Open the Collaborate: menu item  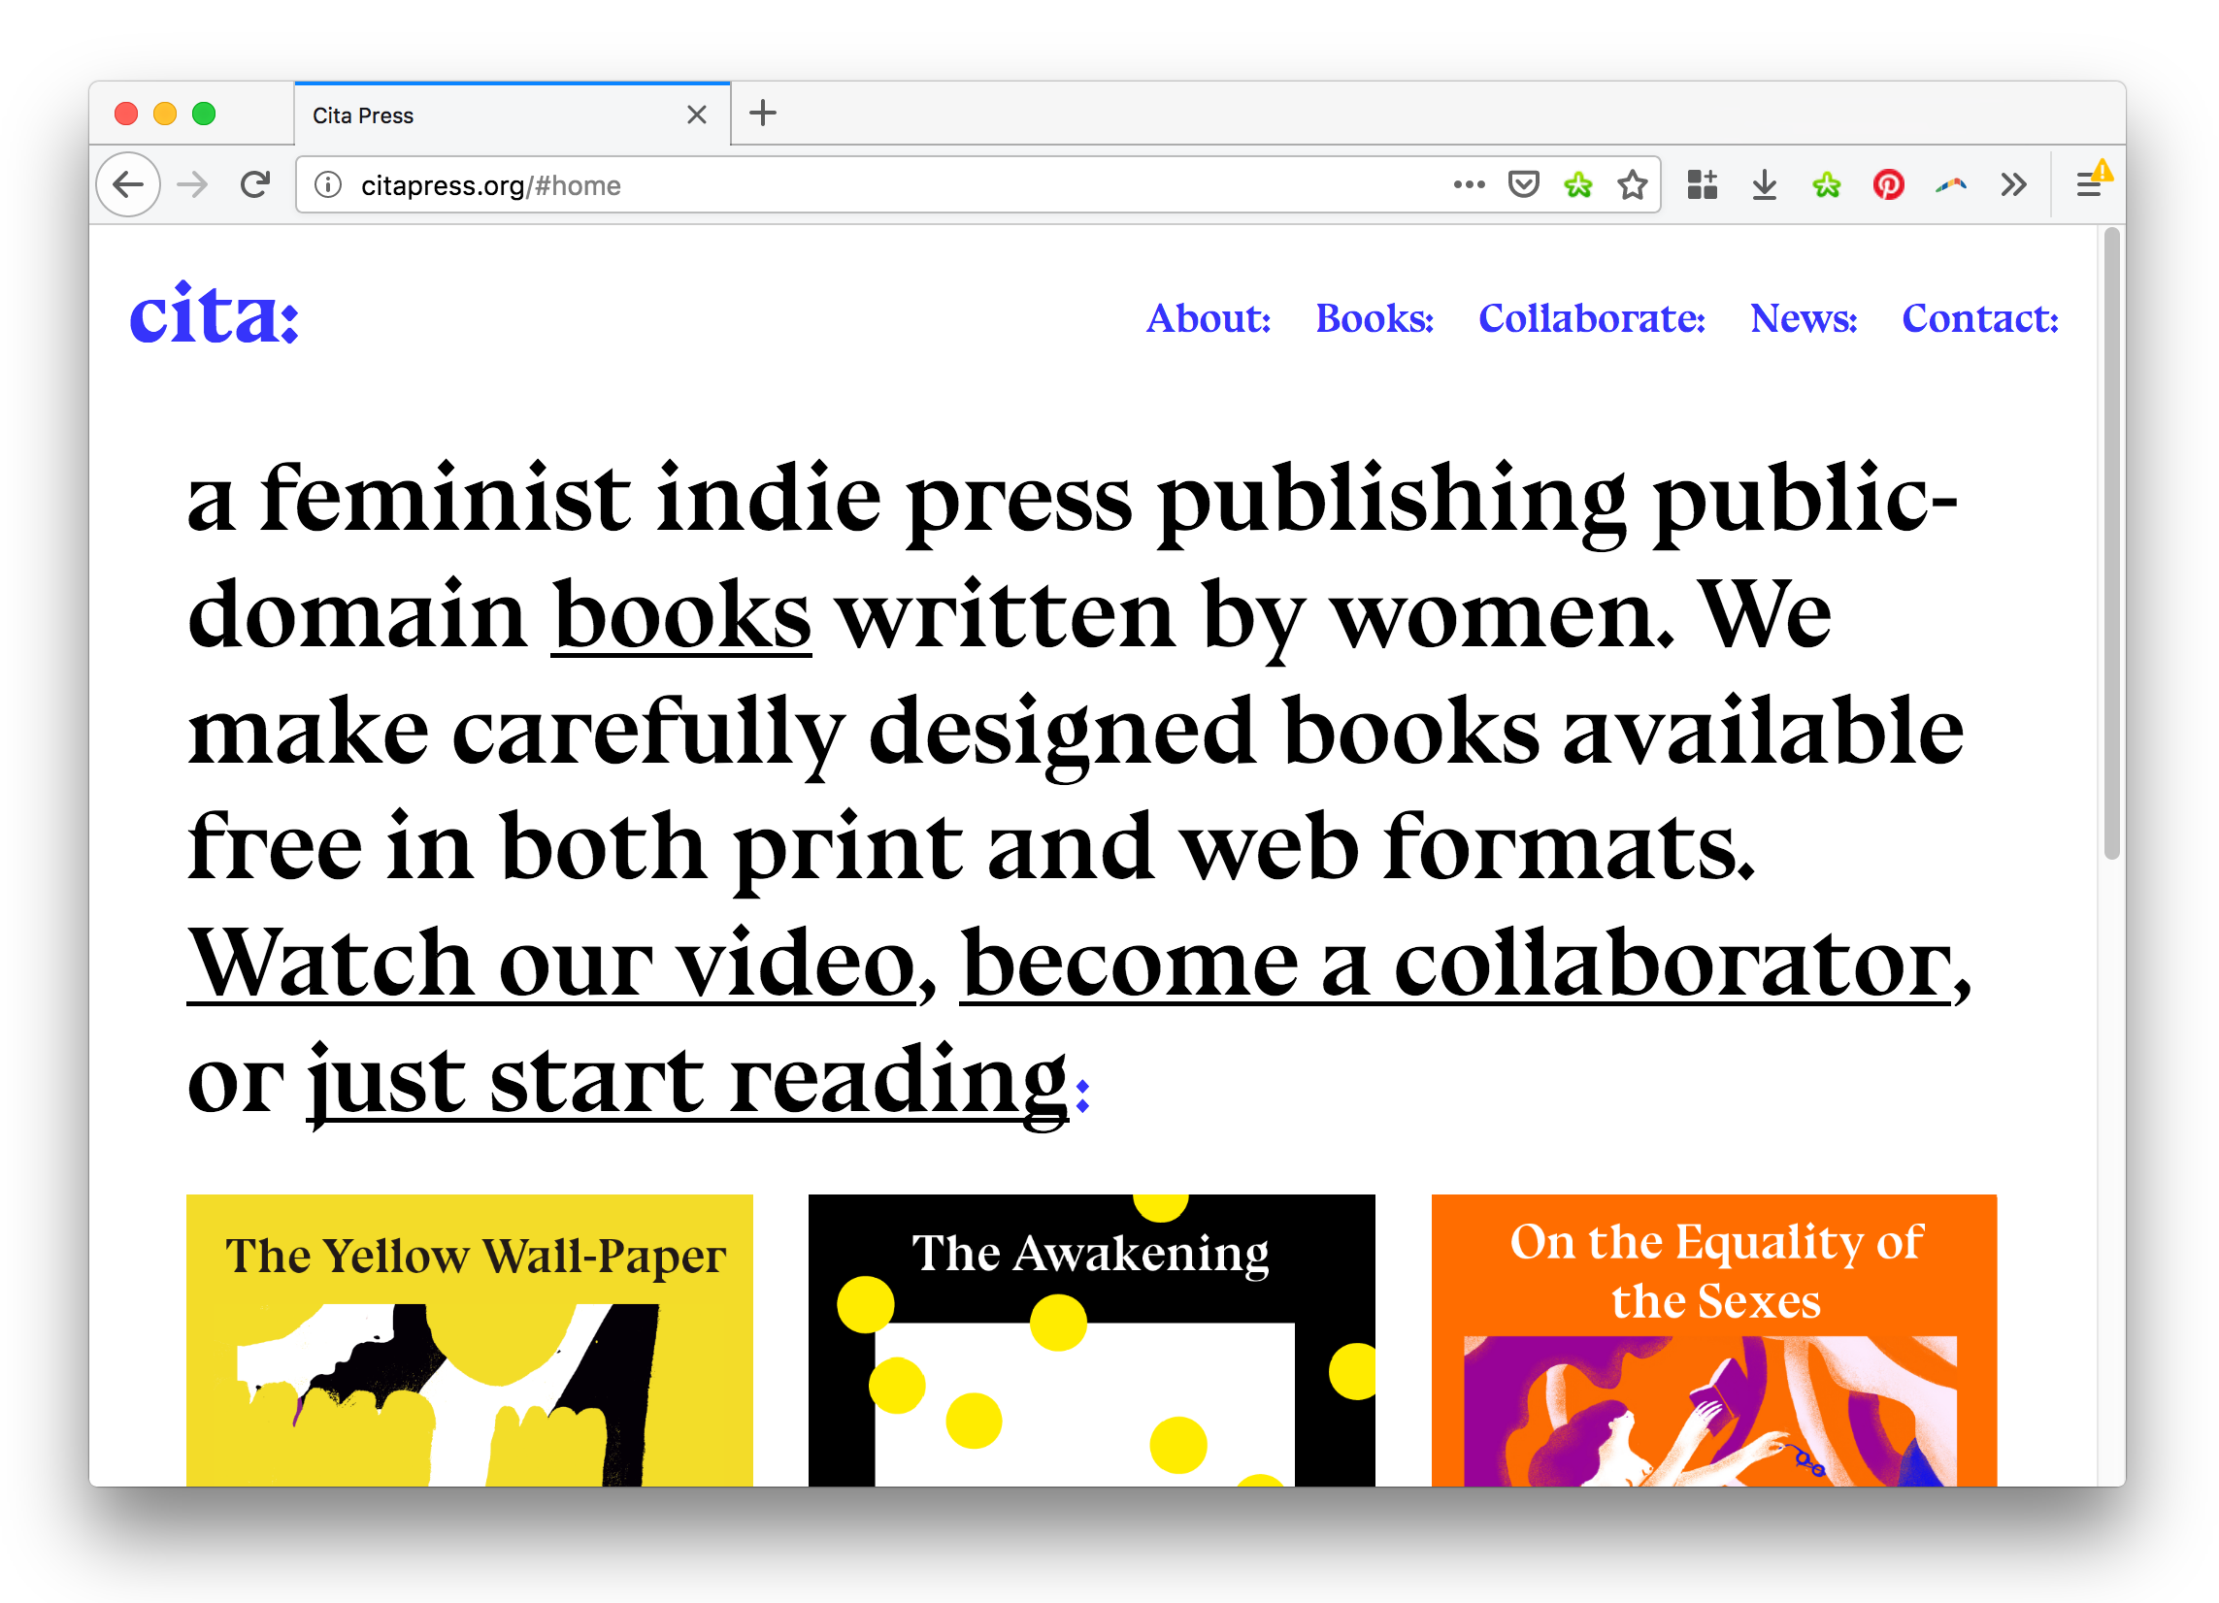click(x=1592, y=319)
